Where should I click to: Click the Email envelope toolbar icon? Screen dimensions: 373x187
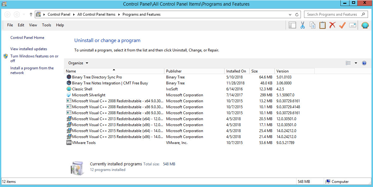[353, 25]
